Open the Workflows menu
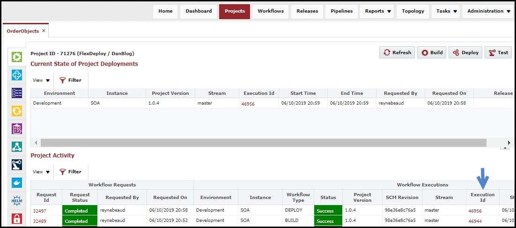Image resolution: width=516 pixels, height=228 pixels. click(x=271, y=11)
